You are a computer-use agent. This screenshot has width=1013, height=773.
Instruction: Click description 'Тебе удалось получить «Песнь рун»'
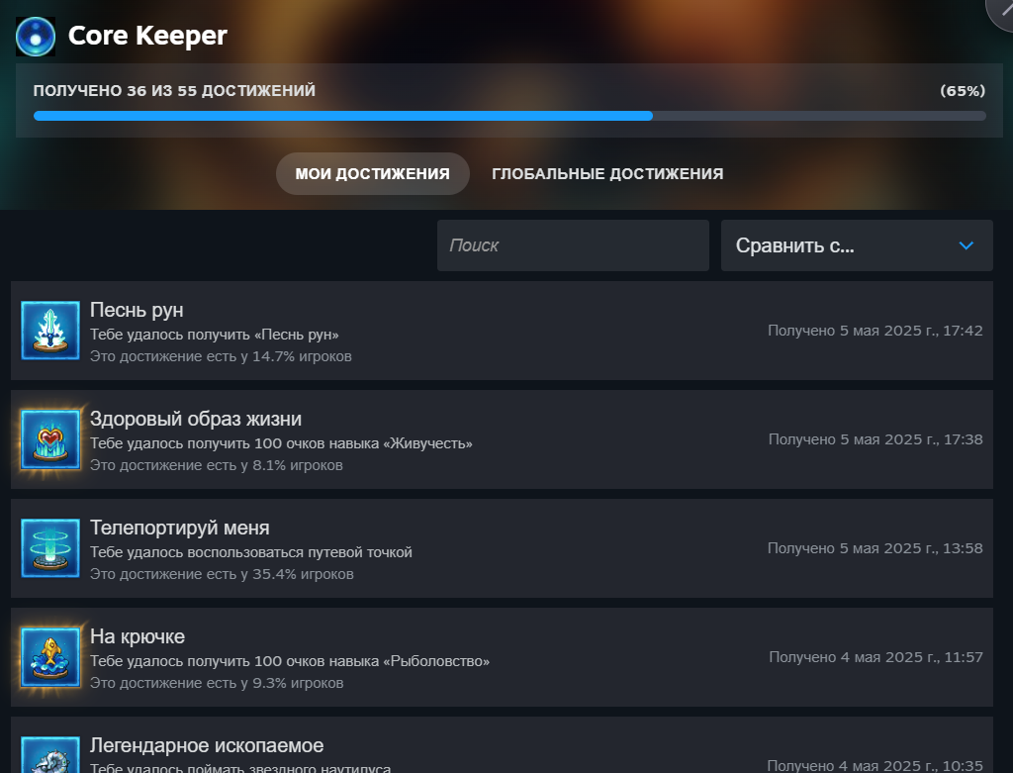tap(215, 335)
